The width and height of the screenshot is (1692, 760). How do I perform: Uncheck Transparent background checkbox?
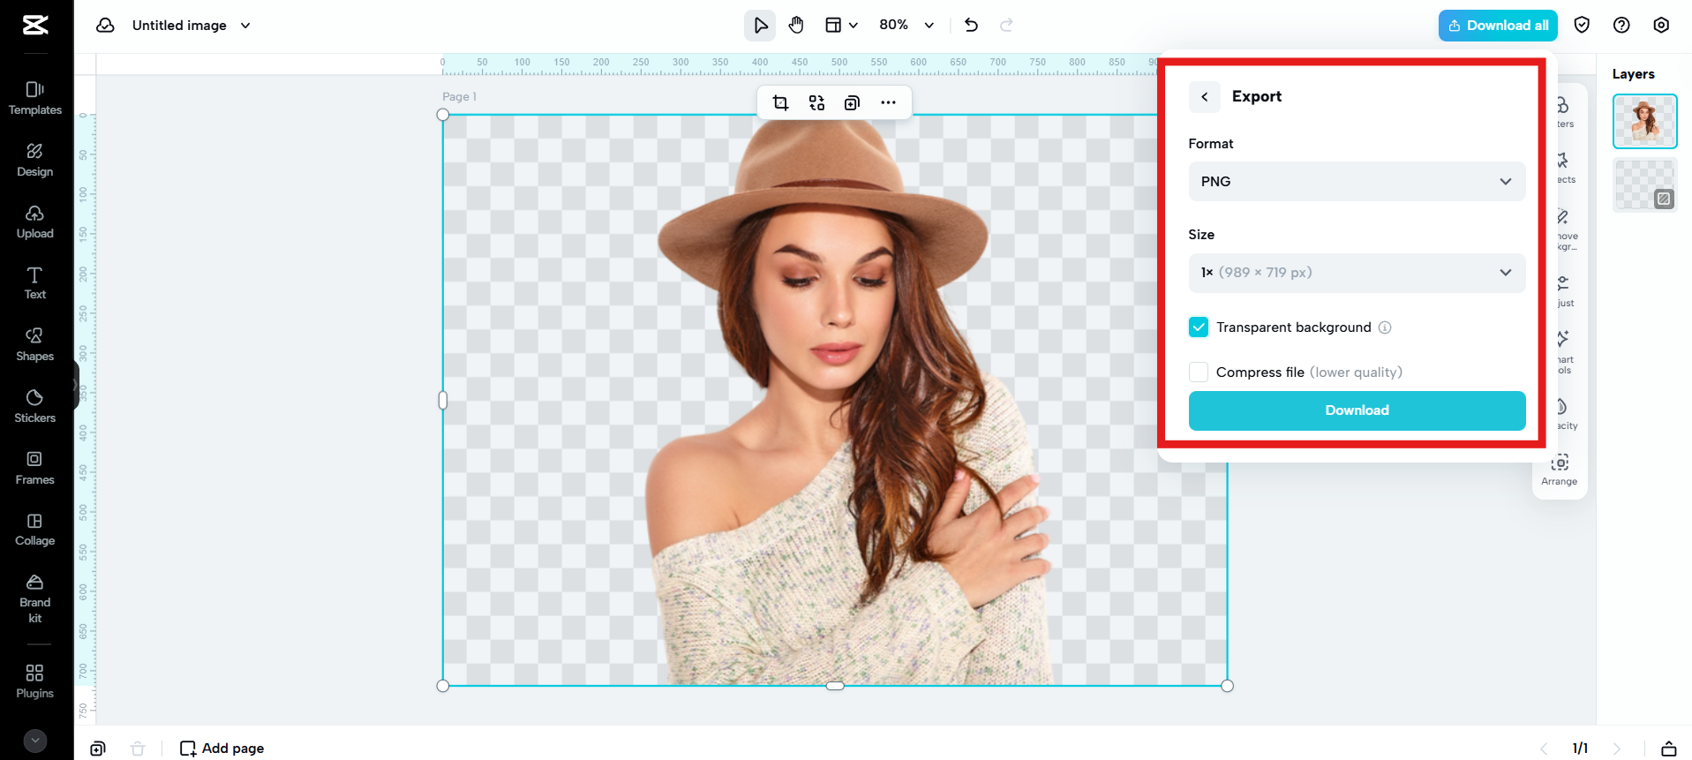pyautogui.click(x=1199, y=327)
